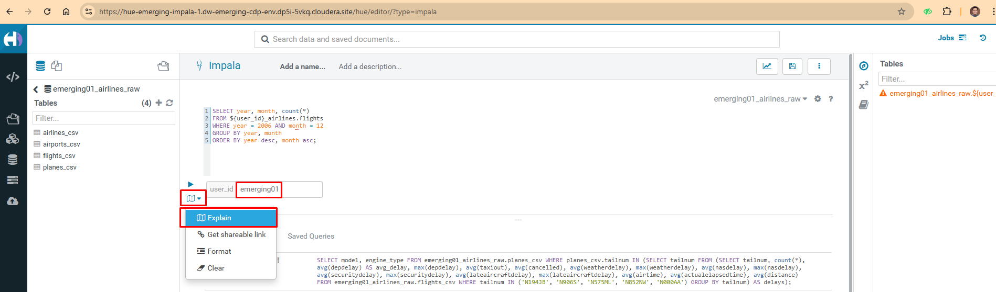Open the Language Reference book icon
Image resolution: width=996 pixels, height=292 pixels.
864,105
